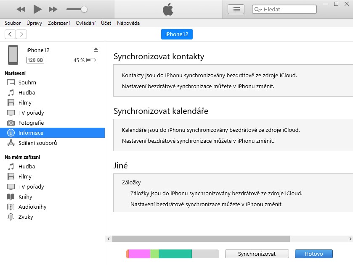Select Hudba under Na mém zařízení
This screenshot has height=265, width=353.
pyautogui.click(x=52, y=167)
